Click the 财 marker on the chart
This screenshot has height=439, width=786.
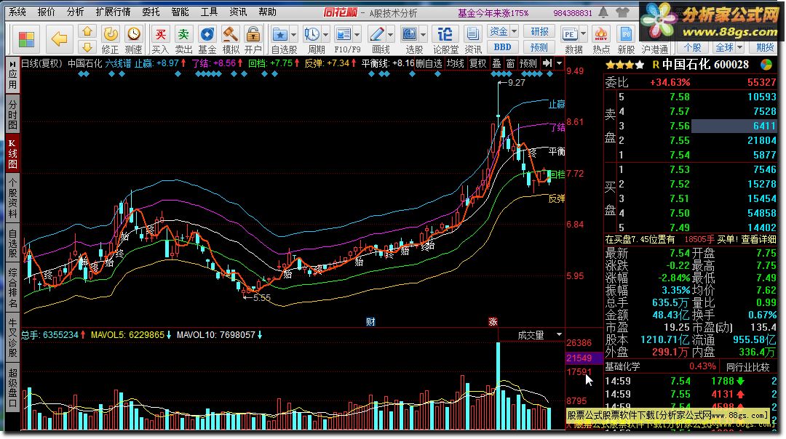[x=370, y=322]
